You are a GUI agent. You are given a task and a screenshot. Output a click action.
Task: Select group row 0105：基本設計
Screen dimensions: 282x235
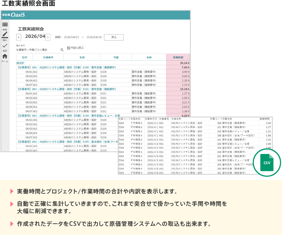pyautogui.click(x=67, y=142)
